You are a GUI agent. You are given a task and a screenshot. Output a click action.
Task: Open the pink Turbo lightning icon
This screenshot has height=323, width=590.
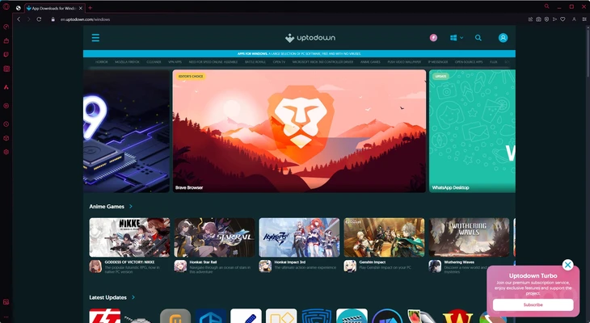[433, 38]
